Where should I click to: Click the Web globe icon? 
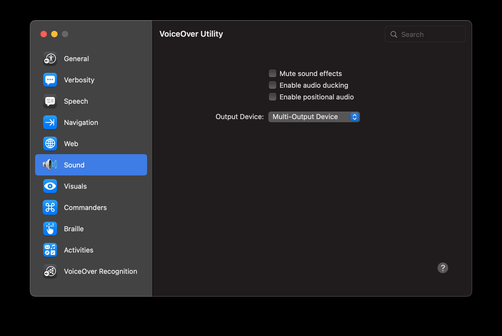pos(50,144)
